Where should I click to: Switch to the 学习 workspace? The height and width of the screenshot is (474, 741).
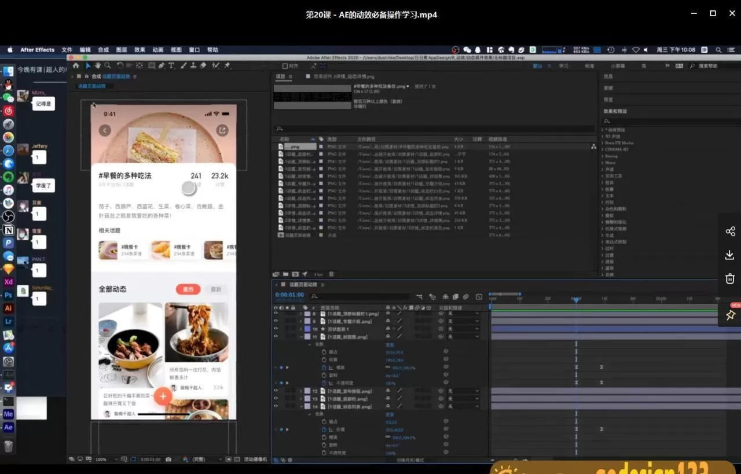563,66
